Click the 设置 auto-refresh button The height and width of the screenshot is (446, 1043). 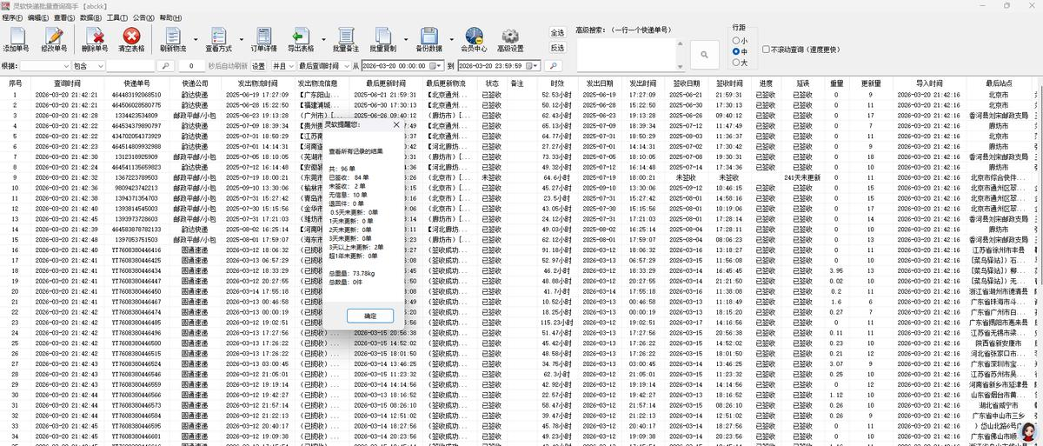pyautogui.click(x=258, y=65)
